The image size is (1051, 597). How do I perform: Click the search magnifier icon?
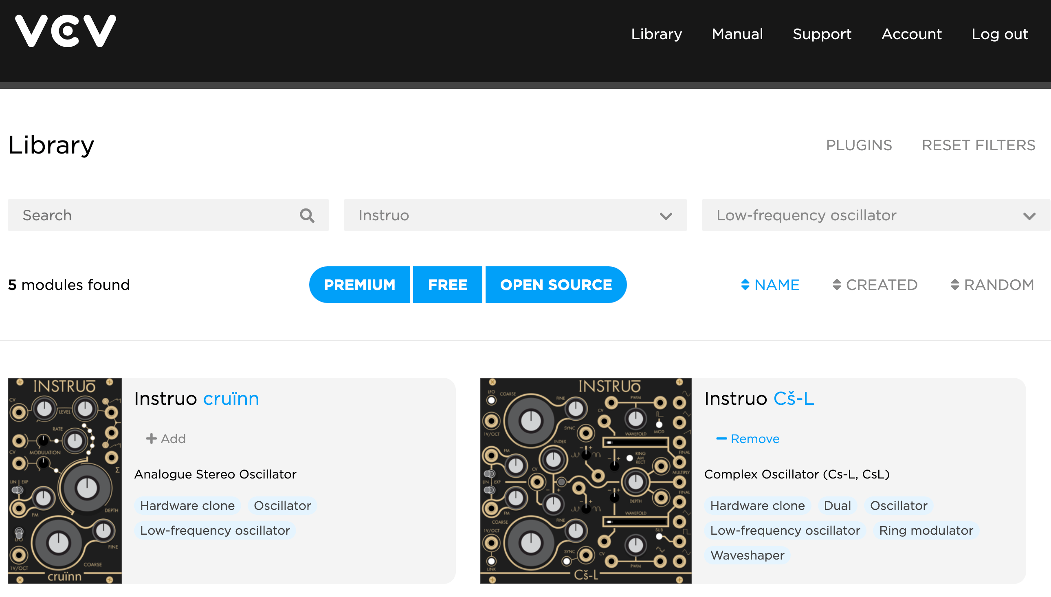[x=307, y=215]
